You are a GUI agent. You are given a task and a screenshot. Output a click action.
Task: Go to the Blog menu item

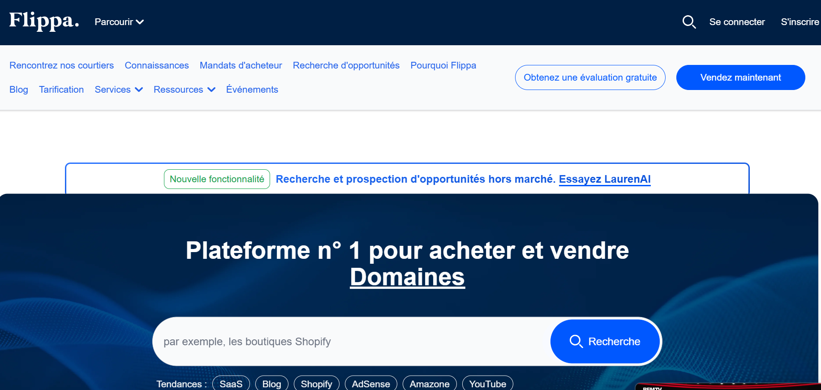click(19, 90)
